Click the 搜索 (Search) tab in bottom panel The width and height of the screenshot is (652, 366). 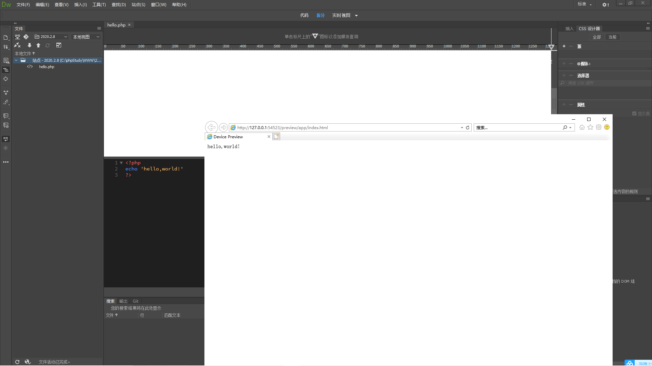[x=110, y=301]
